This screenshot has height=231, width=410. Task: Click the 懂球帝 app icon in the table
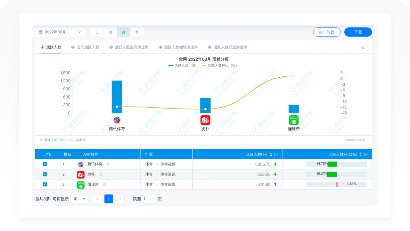[81, 185]
